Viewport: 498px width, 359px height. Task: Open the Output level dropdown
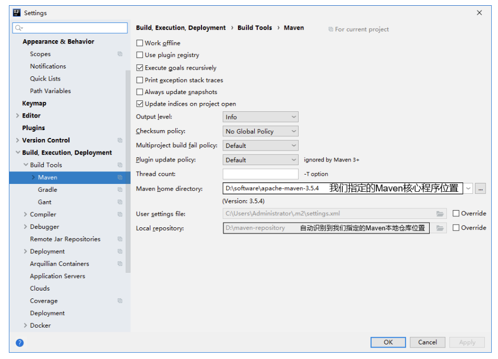260,117
